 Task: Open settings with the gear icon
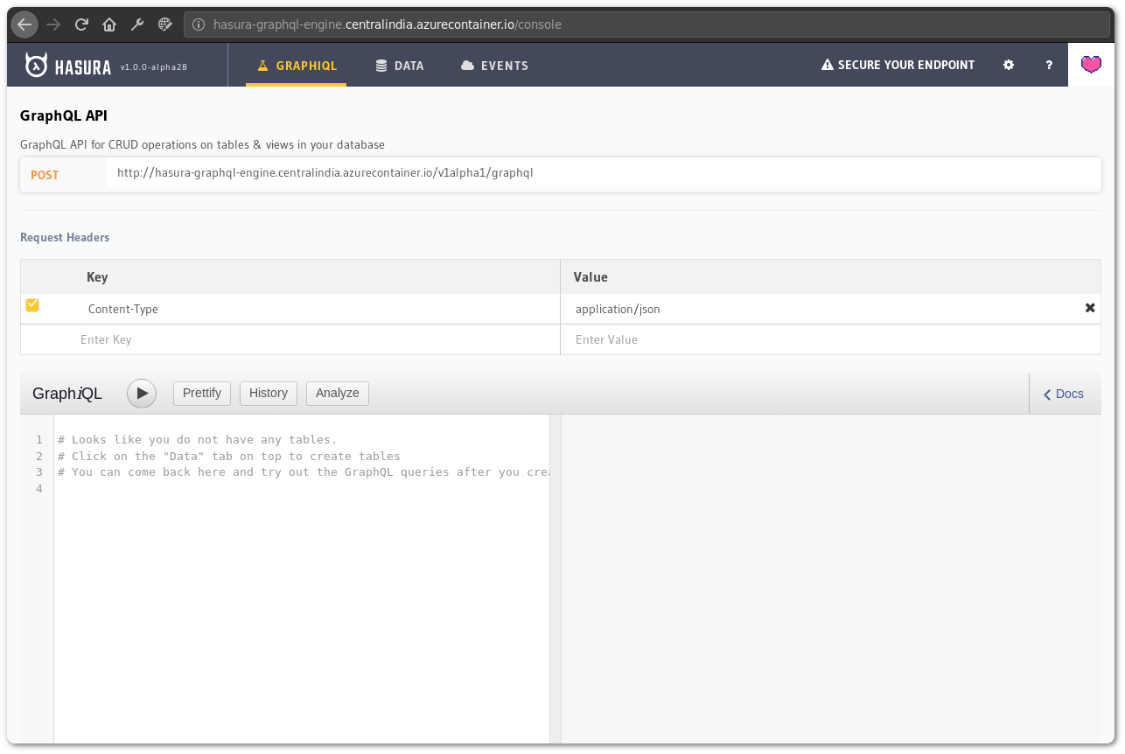click(1009, 65)
